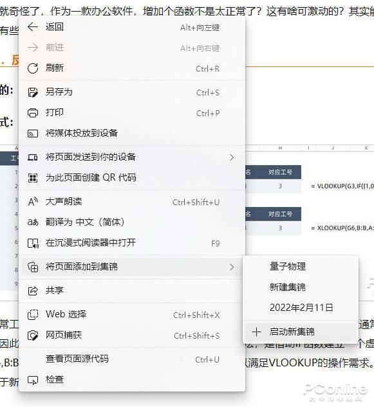Expand the 将页面添加到集锦 submenu chevron
This screenshot has height=407, width=374.
[232, 267]
